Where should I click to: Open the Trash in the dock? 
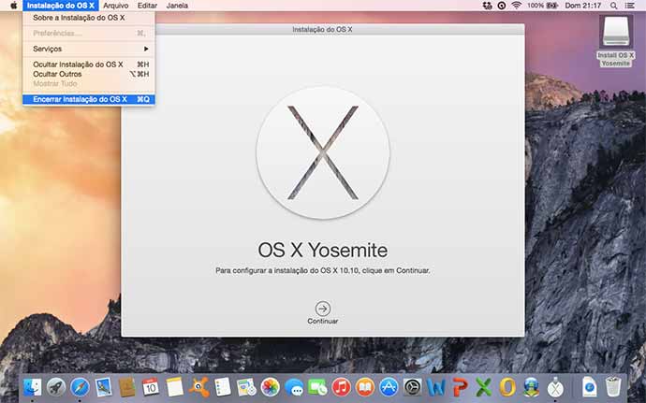click(x=613, y=386)
